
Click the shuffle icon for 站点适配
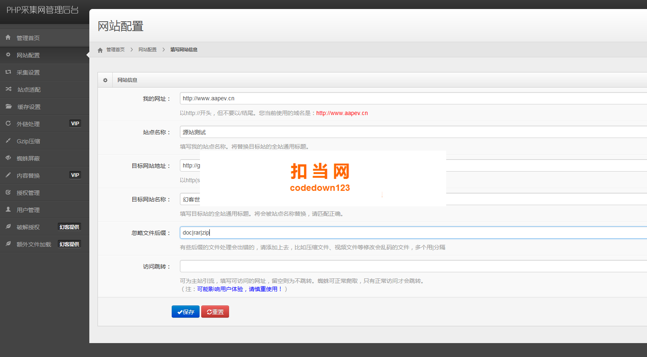[8, 89]
